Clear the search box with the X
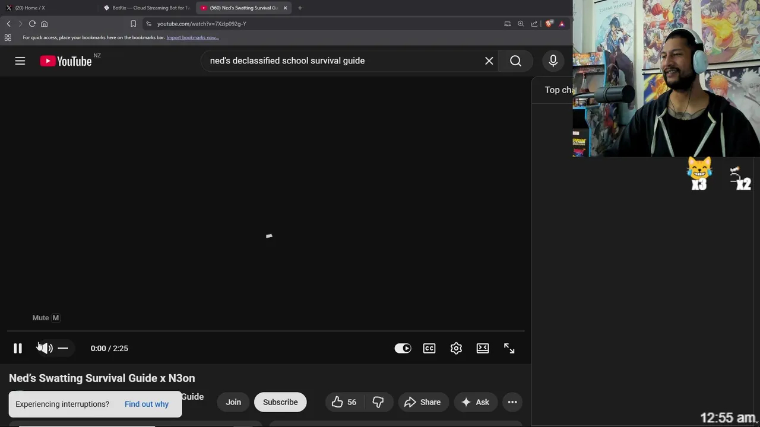 (x=489, y=60)
